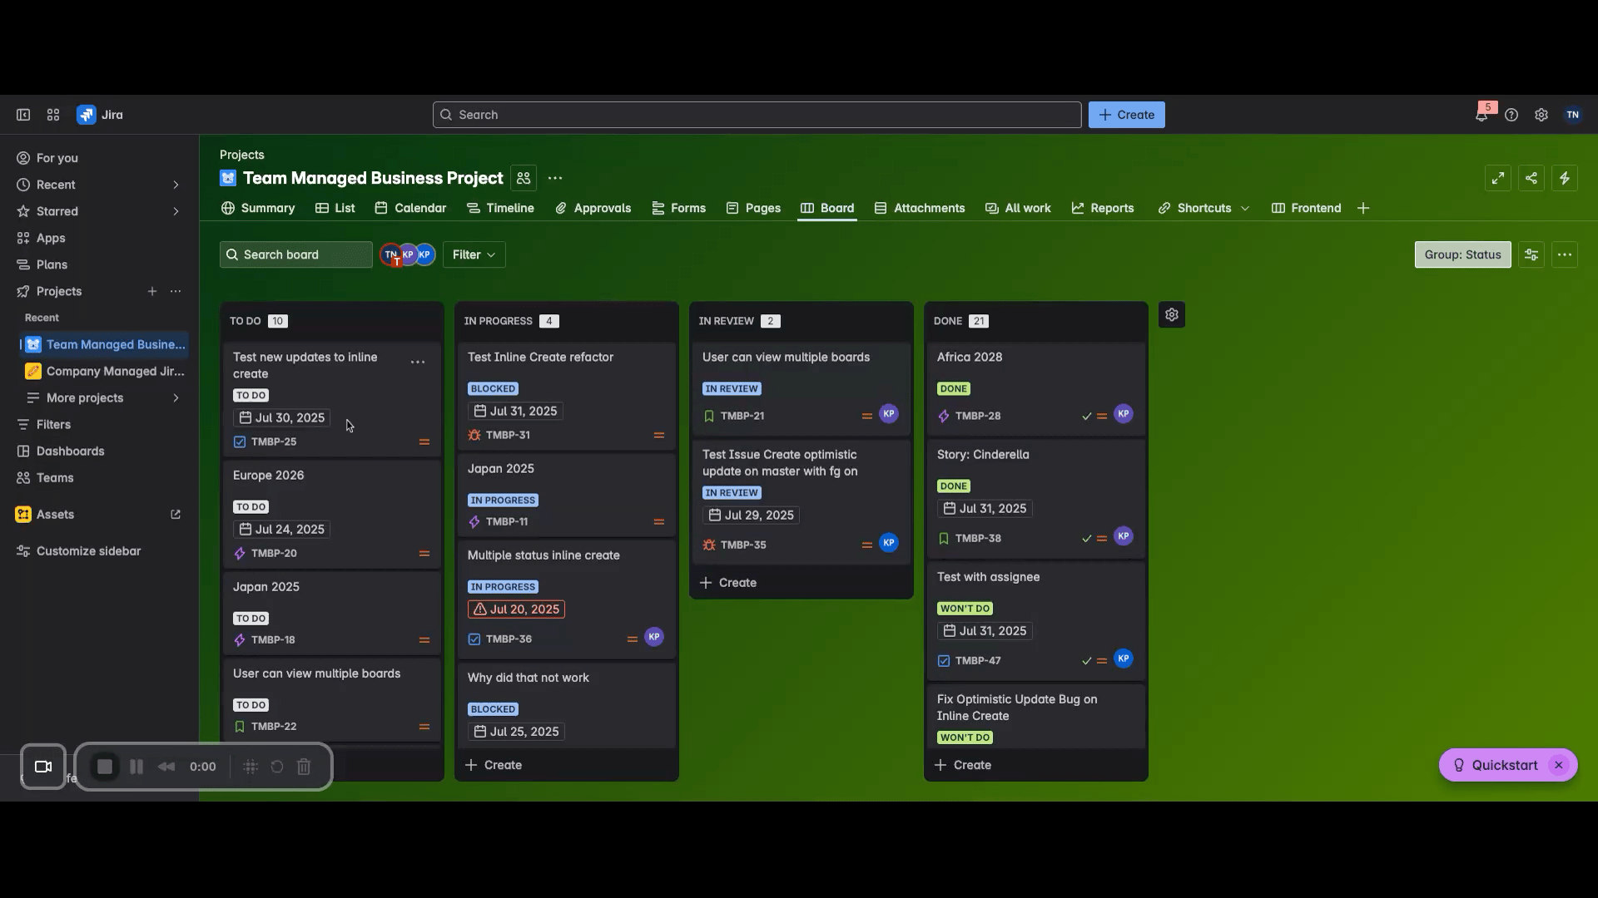Image resolution: width=1598 pixels, height=898 pixels.
Task: Toggle the TN avatar filter
Action: point(390,254)
